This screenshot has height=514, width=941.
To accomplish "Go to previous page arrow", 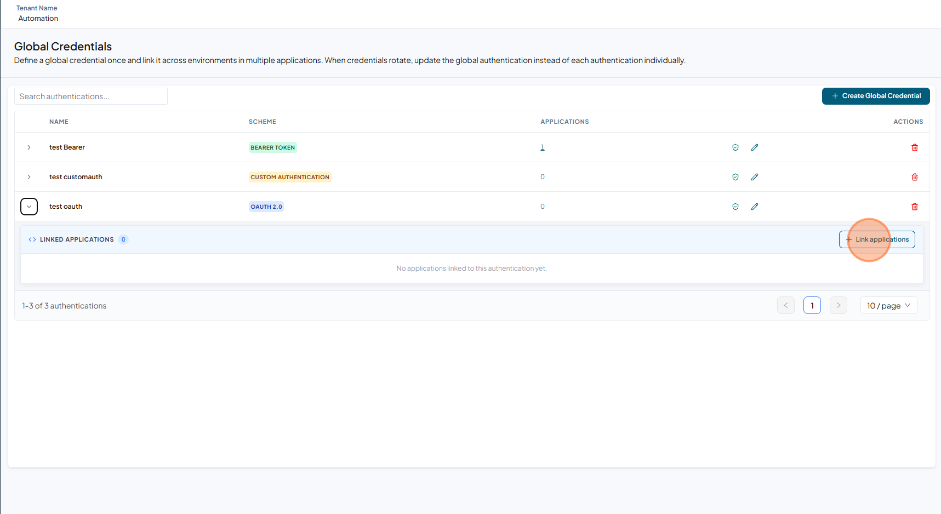I will point(786,305).
